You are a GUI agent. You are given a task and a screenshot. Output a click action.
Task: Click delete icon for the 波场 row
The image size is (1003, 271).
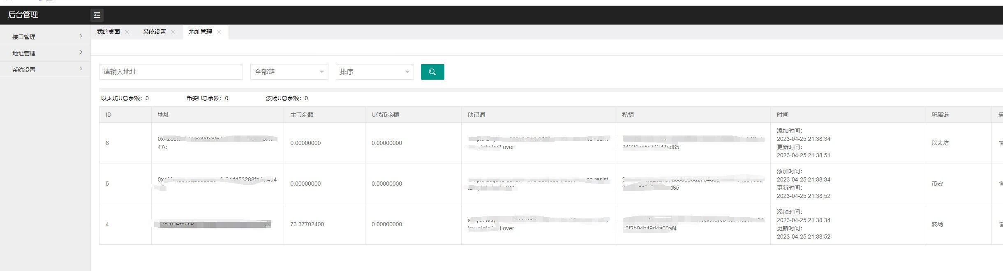tap(1001, 224)
